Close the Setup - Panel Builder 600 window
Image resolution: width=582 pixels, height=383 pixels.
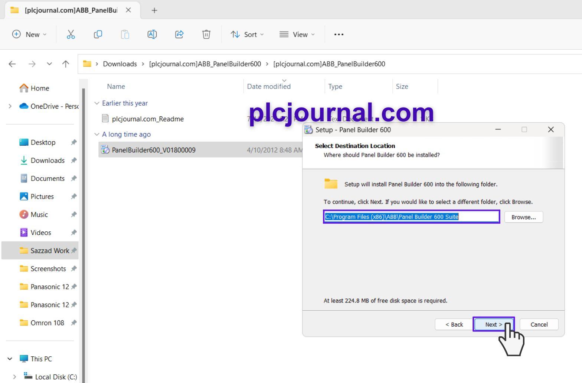[x=551, y=129]
